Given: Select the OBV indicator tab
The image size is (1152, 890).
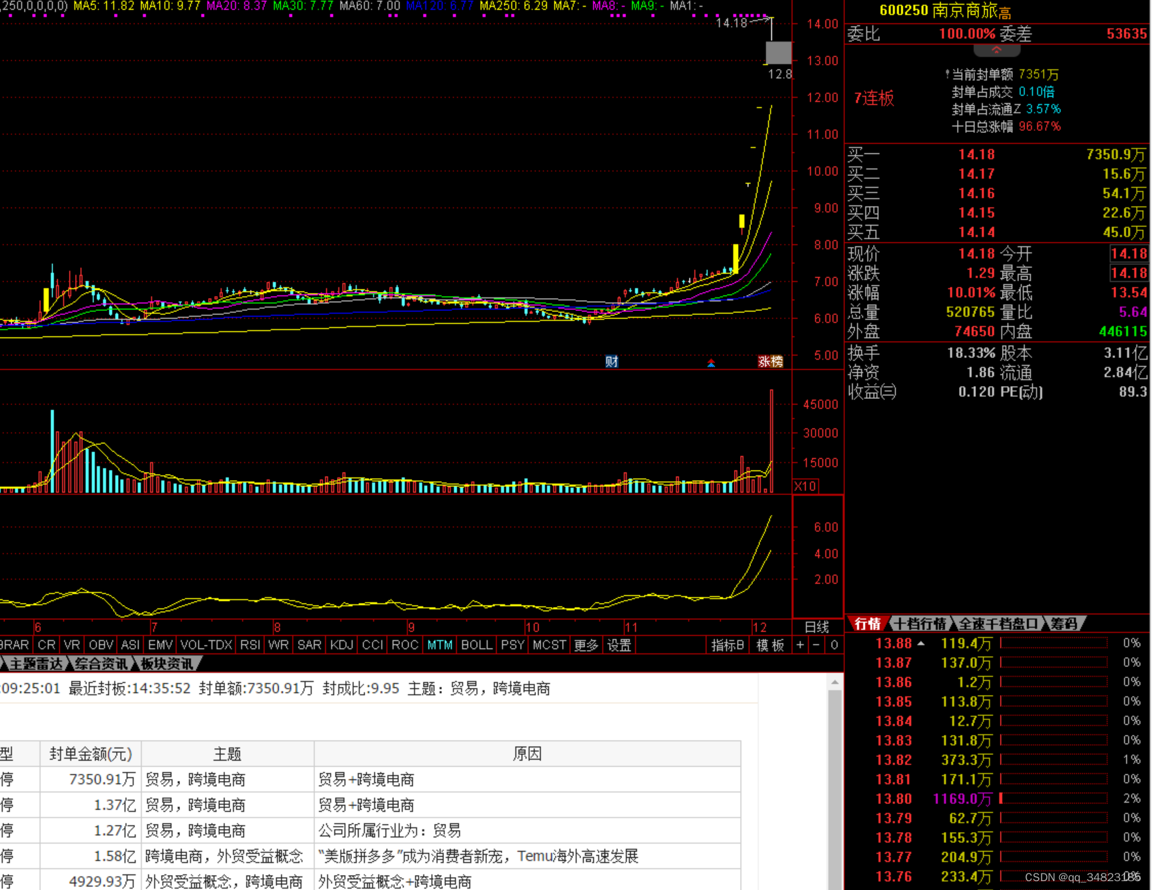Looking at the screenshot, I should tap(101, 644).
